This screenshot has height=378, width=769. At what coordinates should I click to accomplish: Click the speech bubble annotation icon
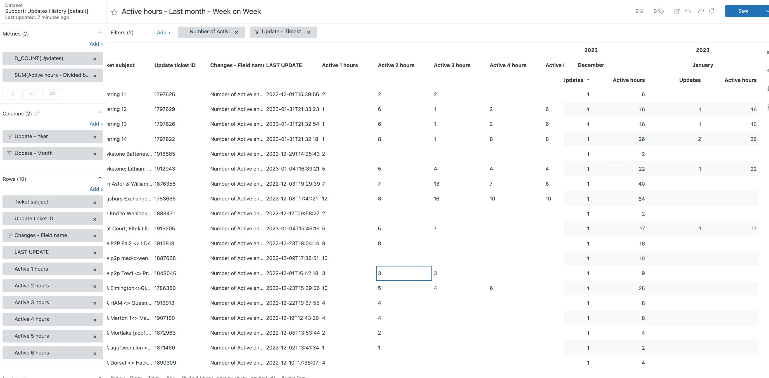53,94
